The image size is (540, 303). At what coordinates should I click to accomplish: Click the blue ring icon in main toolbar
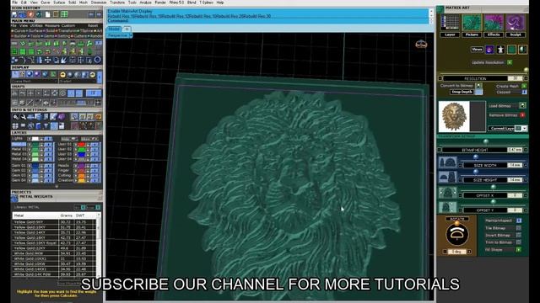(x=98, y=60)
